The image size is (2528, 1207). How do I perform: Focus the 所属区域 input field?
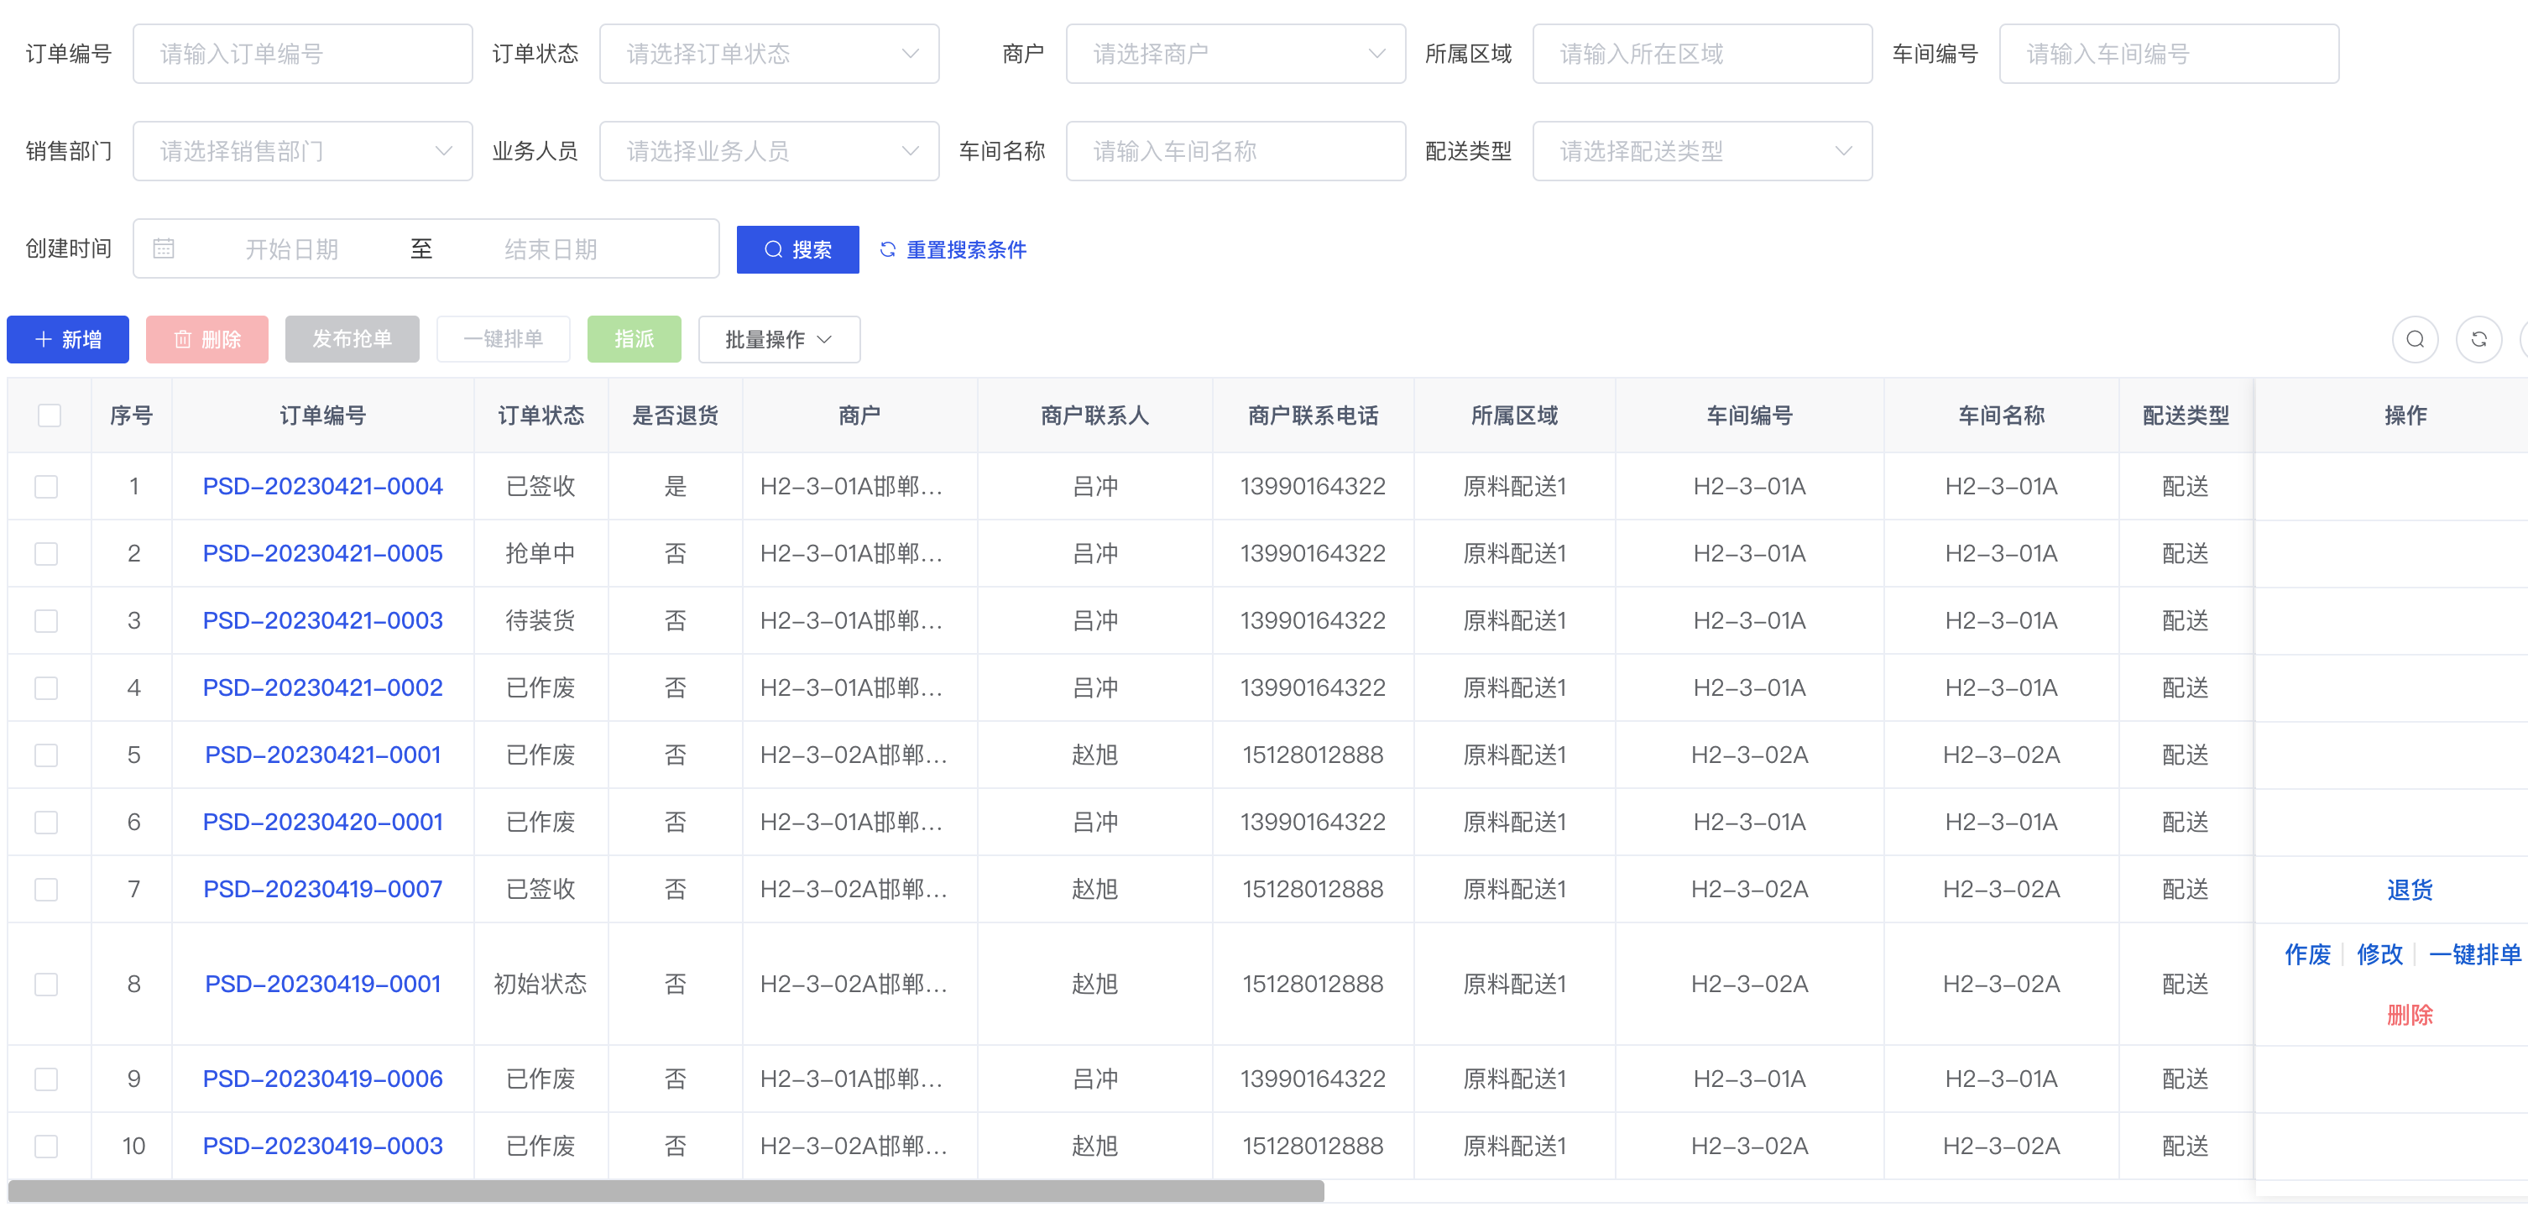pyautogui.click(x=1701, y=54)
